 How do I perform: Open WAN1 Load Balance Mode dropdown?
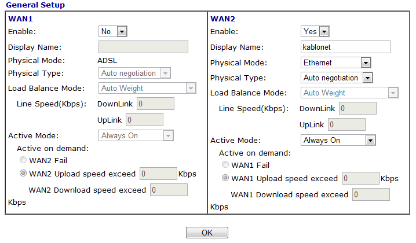(x=147, y=89)
